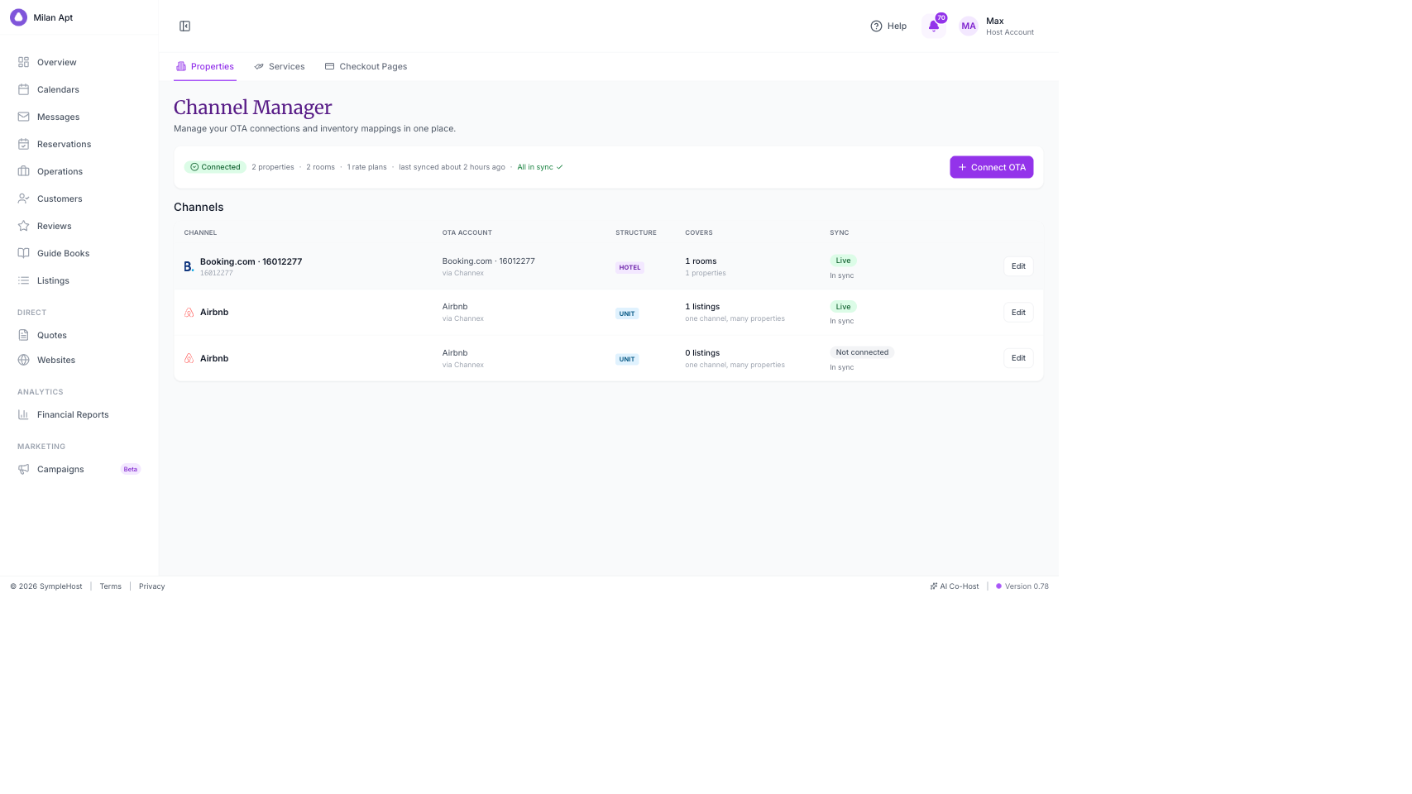
Task: Click the Overview grid icon in the sidebar
Action: point(23,62)
